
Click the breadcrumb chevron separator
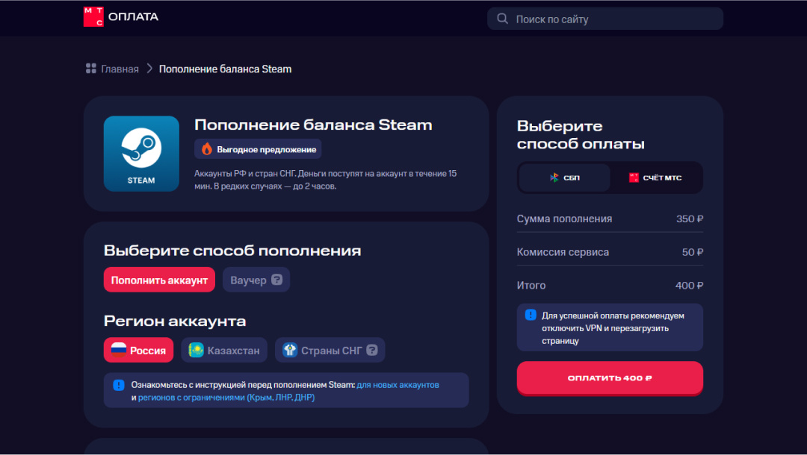[x=149, y=69]
